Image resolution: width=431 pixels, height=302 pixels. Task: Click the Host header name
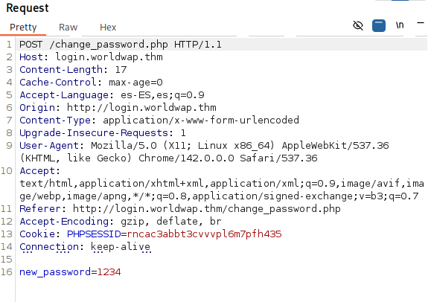(x=31, y=57)
